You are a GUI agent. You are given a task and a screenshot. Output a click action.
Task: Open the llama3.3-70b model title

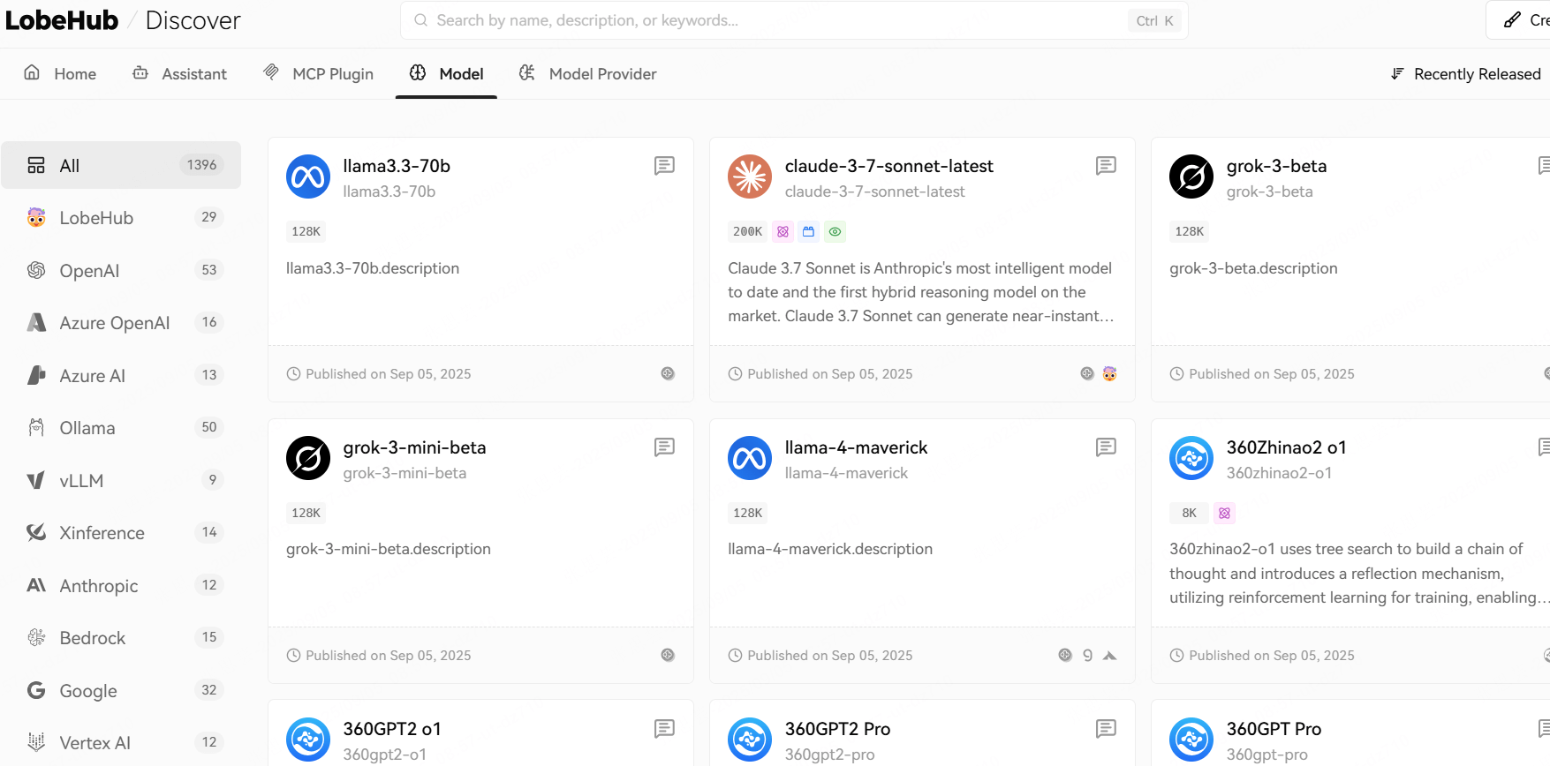point(397,166)
